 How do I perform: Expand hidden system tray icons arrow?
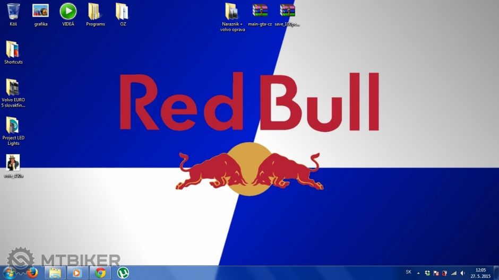(418, 273)
